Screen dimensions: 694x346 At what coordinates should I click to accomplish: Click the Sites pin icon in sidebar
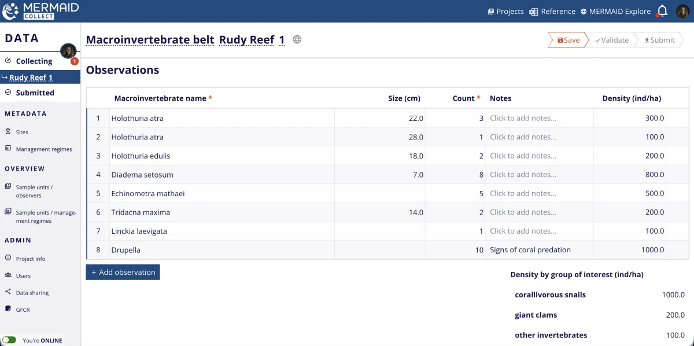(8, 131)
